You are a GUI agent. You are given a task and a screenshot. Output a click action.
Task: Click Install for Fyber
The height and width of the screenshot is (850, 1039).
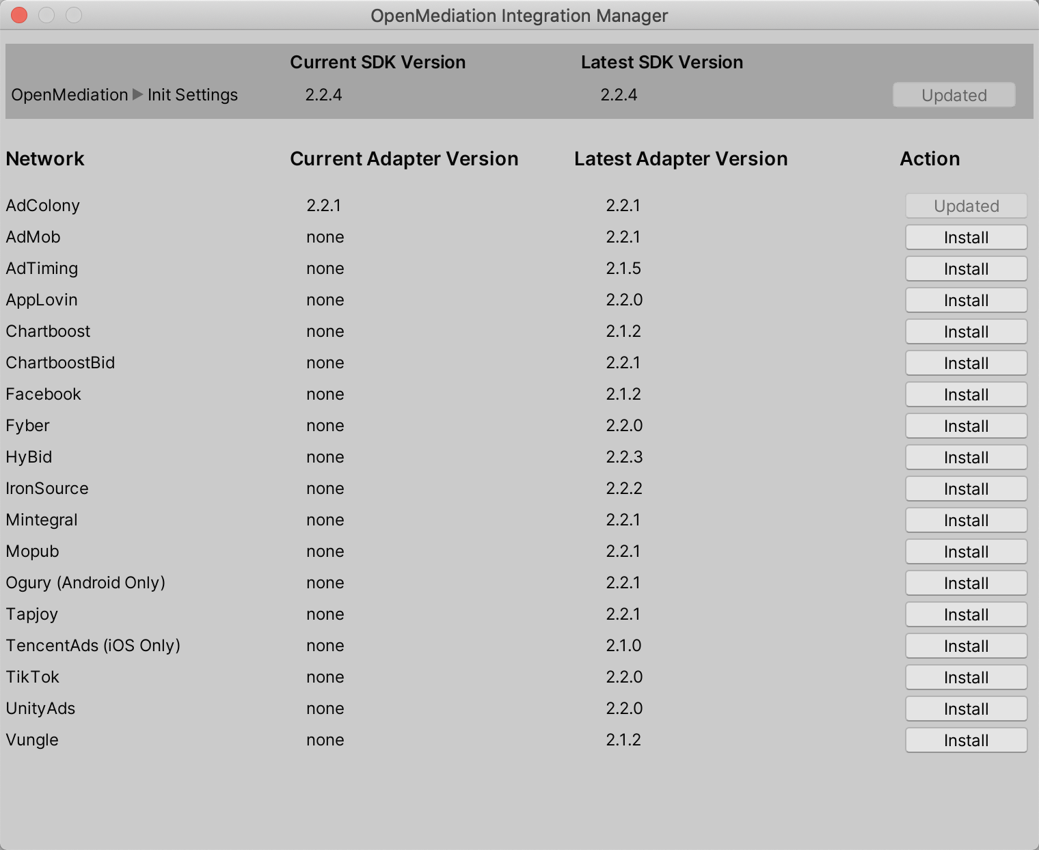966,426
